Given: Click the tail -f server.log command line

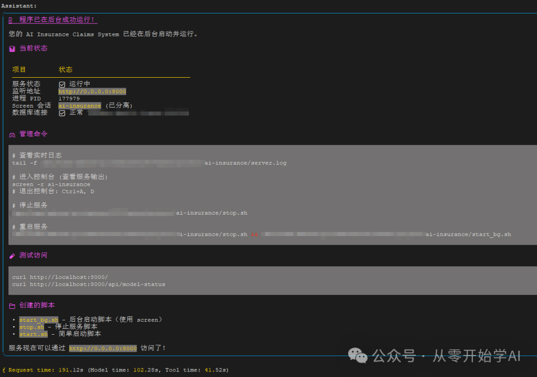Looking at the screenshot, I should pos(149,163).
